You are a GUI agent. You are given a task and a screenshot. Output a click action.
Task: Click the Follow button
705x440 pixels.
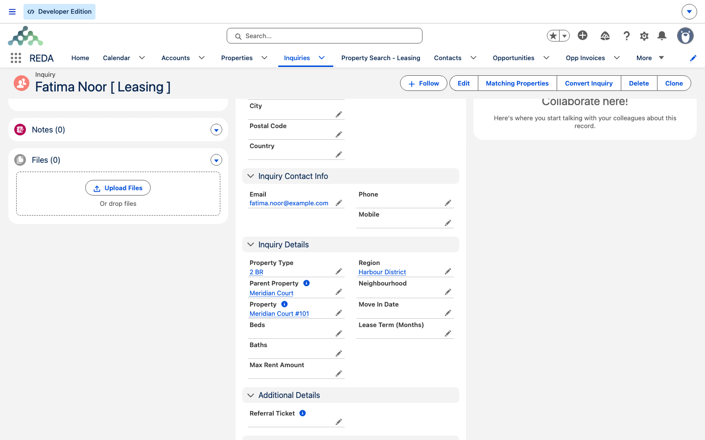pos(423,83)
